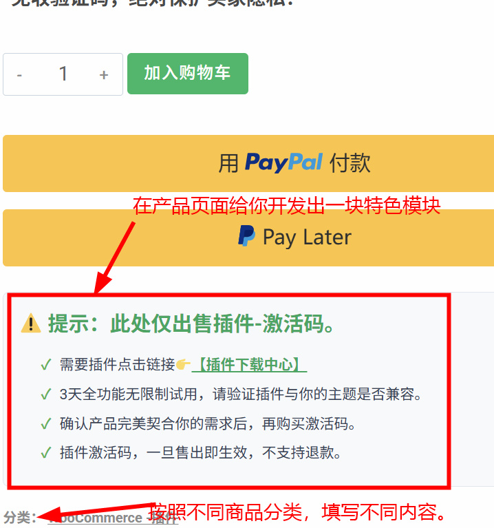The image size is (494, 528).
Task: Click the quantity input field showing 1
Action: click(63, 74)
